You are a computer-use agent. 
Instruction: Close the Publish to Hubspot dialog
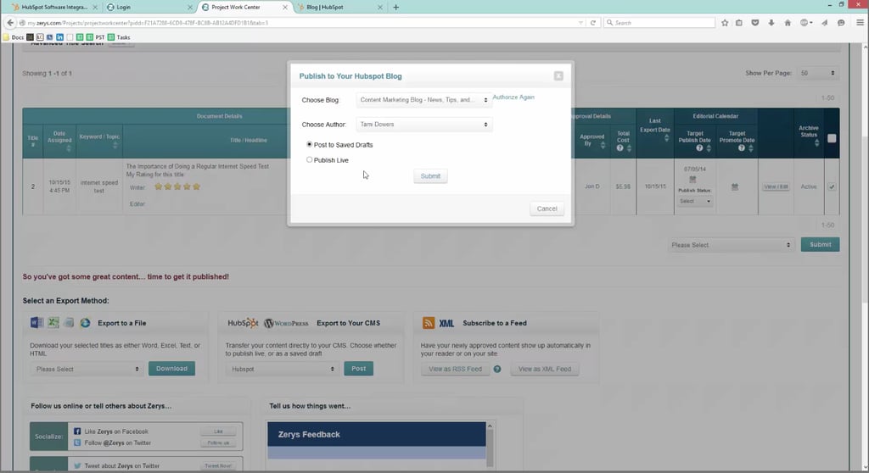point(558,76)
